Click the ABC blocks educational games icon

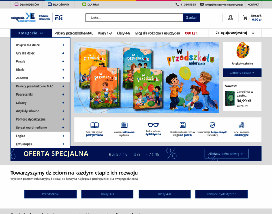point(242,125)
